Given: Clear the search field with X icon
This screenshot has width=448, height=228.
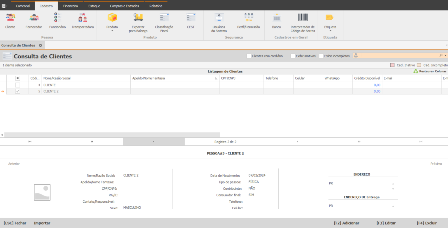Looking at the screenshot, I should coord(445,55).
